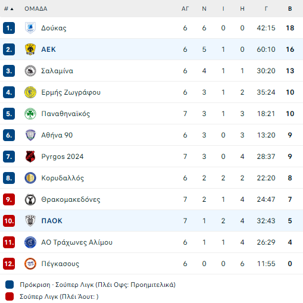Open the AEK club logo
This screenshot has width=303, height=303.
30,49
